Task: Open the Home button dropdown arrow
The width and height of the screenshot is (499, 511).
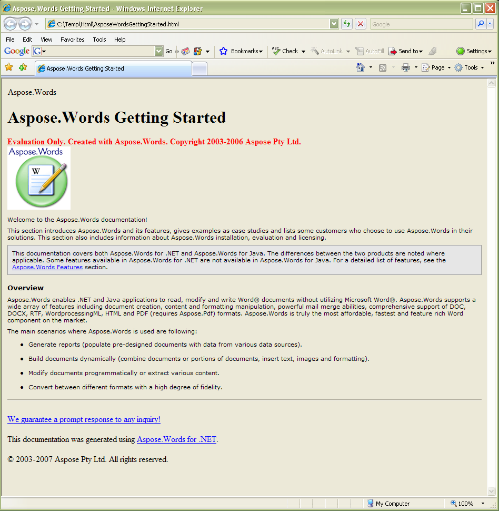Action: click(371, 67)
